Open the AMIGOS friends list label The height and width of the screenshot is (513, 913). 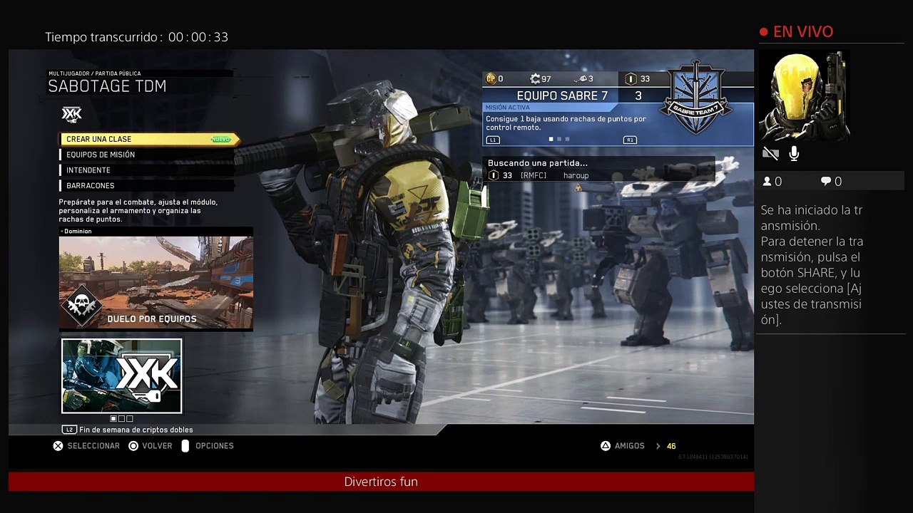coord(629,446)
